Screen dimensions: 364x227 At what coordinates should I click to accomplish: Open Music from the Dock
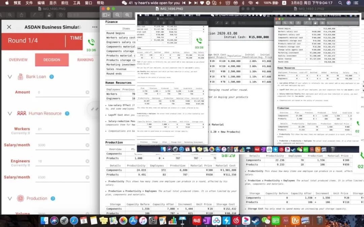coord(143,220)
